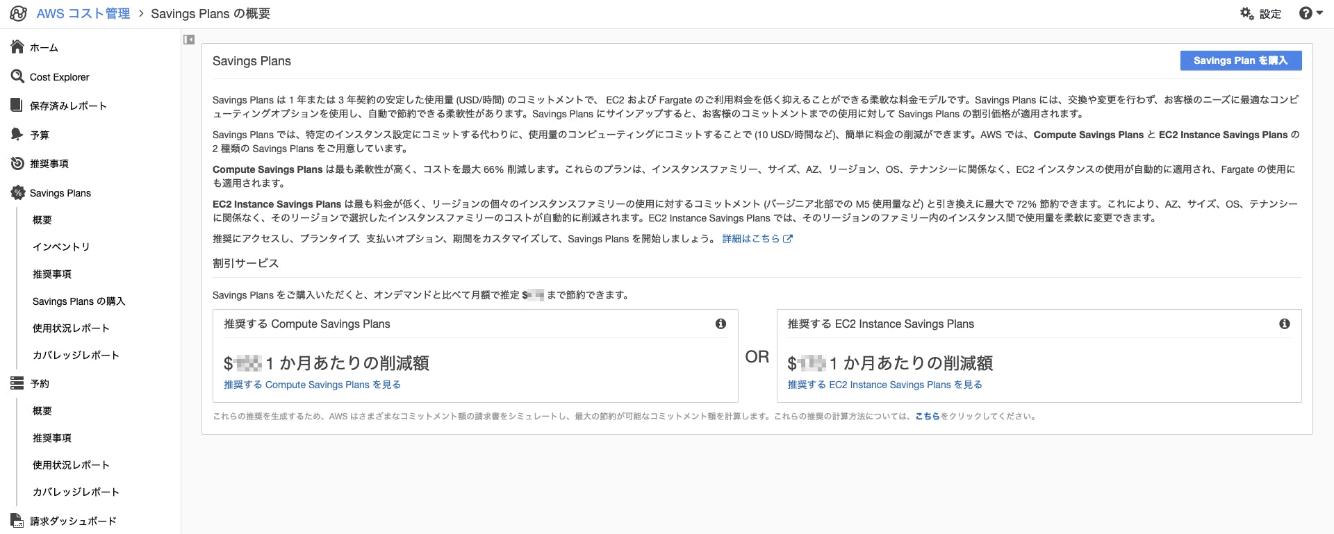Select カバレッジレポート under Savings Plans
The width and height of the screenshot is (1334, 534).
76,355
